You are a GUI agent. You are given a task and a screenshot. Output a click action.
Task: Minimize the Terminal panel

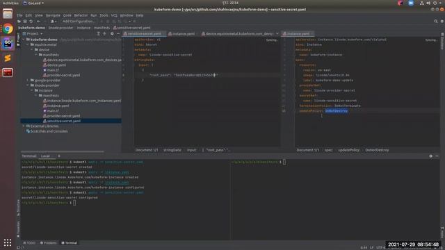click(x=437, y=156)
